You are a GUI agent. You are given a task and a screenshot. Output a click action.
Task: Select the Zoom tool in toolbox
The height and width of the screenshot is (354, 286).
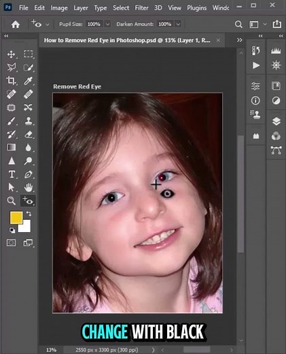click(11, 201)
